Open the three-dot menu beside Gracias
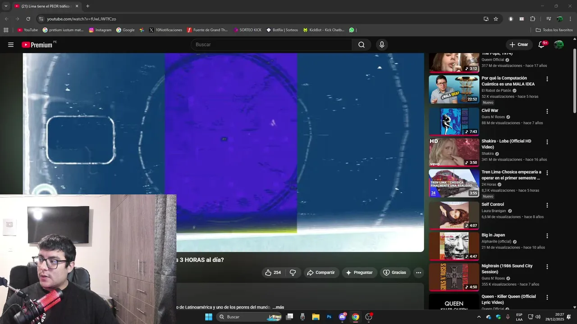577x324 pixels. [418, 273]
